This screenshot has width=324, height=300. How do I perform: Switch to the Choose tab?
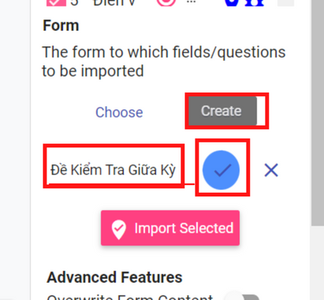click(119, 113)
